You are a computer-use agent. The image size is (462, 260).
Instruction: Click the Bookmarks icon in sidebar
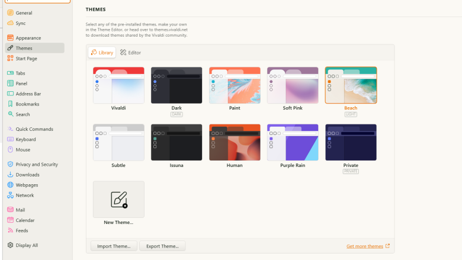point(10,104)
